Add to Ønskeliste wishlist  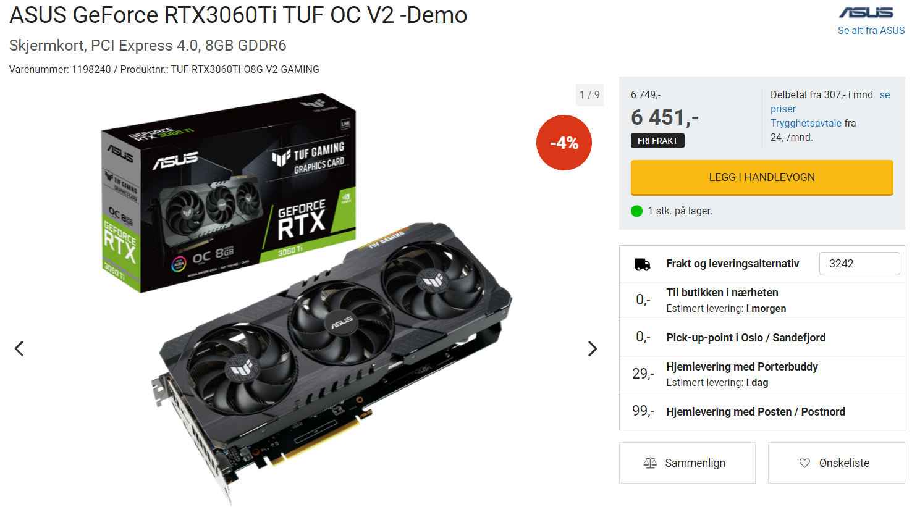coord(837,463)
